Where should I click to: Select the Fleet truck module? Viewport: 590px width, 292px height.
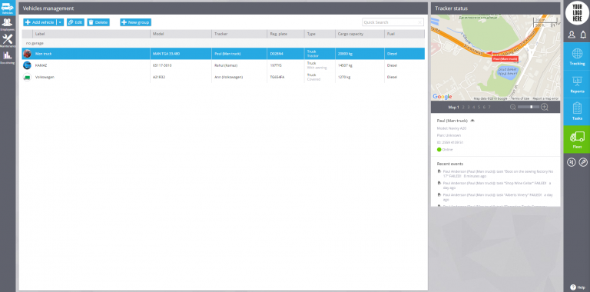[577, 140]
